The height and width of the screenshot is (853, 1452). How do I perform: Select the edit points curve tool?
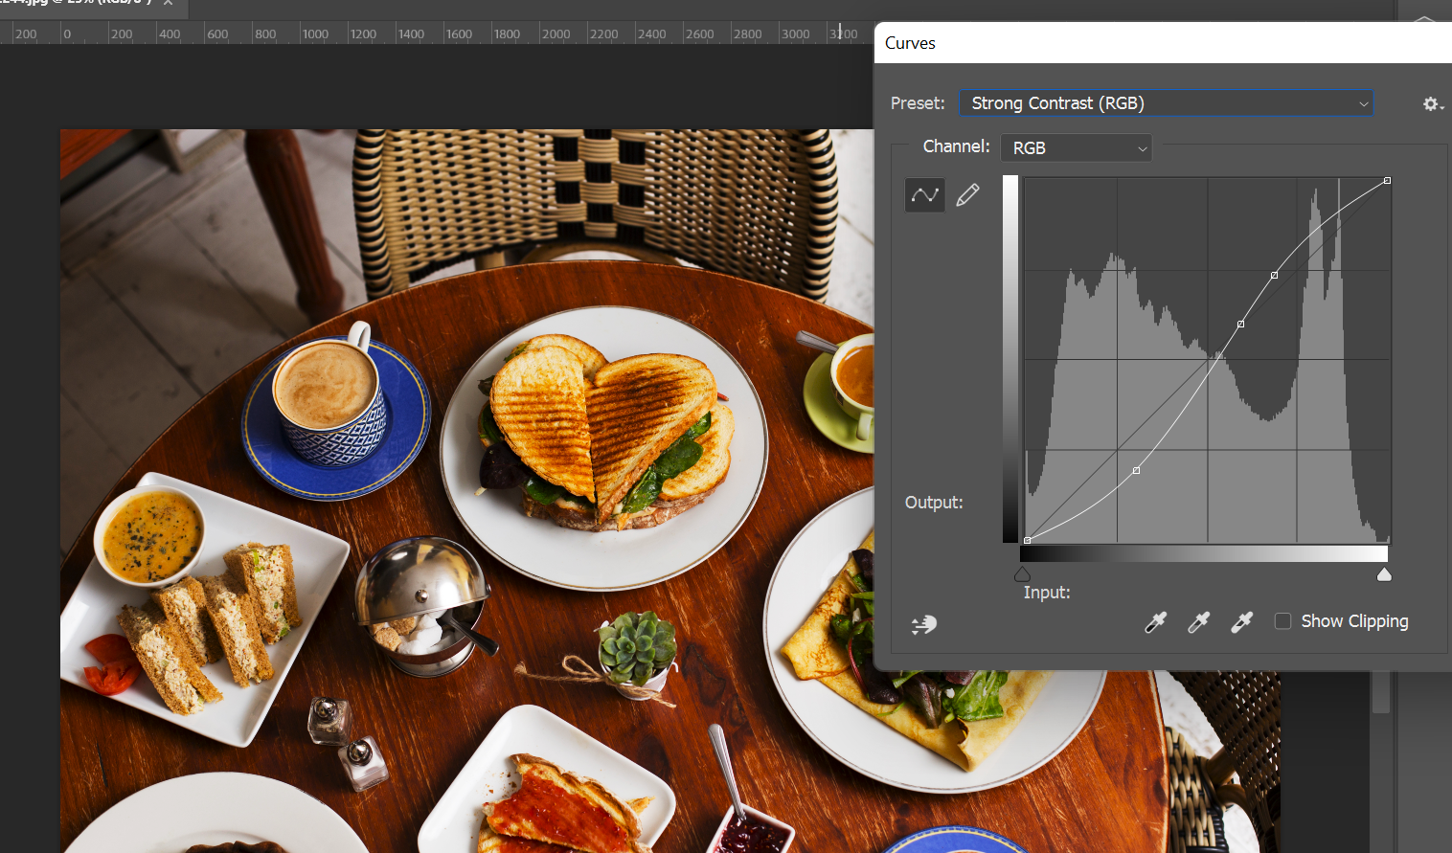924,195
